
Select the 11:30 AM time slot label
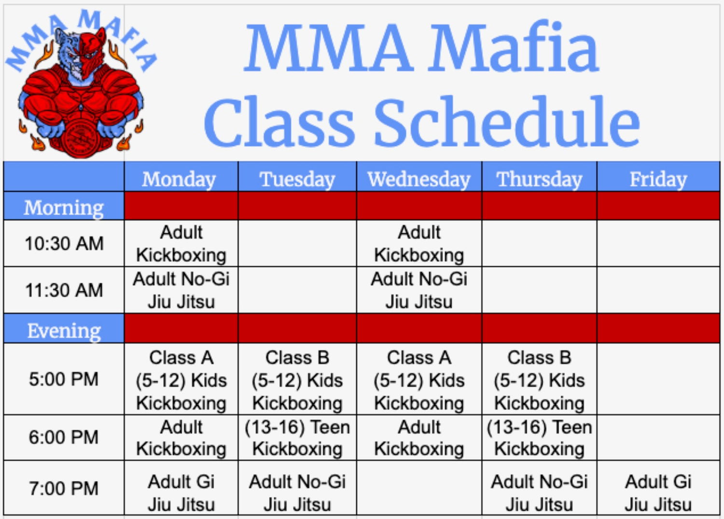pyautogui.click(x=64, y=290)
